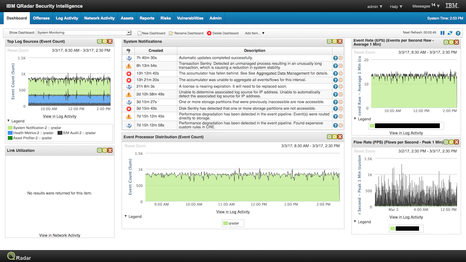This screenshot has width=466, height=262.
Task: Open settings gear on Event Rate (EPS) widget
Action: tap(451, 42)
